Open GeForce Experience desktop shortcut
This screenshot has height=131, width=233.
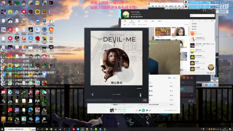[x=24, y=93]
